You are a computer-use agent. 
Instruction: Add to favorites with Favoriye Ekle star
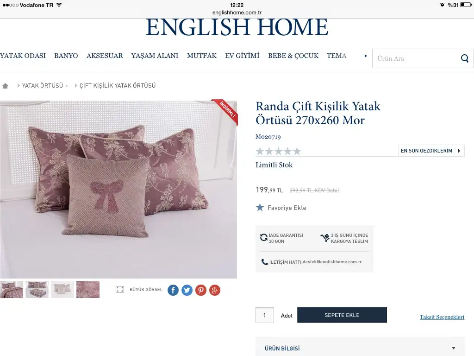point(260,207)
